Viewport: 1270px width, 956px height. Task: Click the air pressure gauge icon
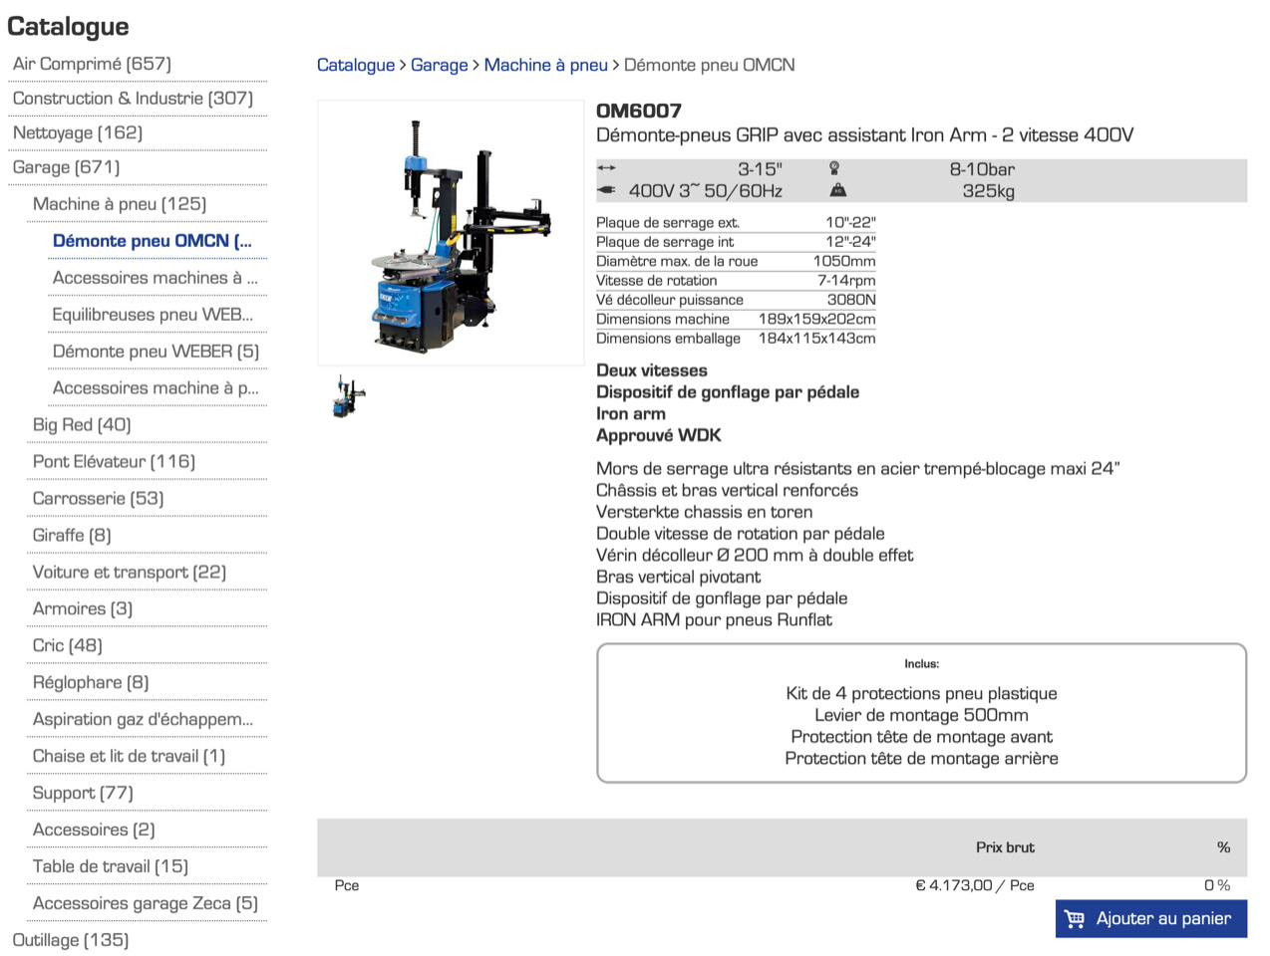pos(834,168)
